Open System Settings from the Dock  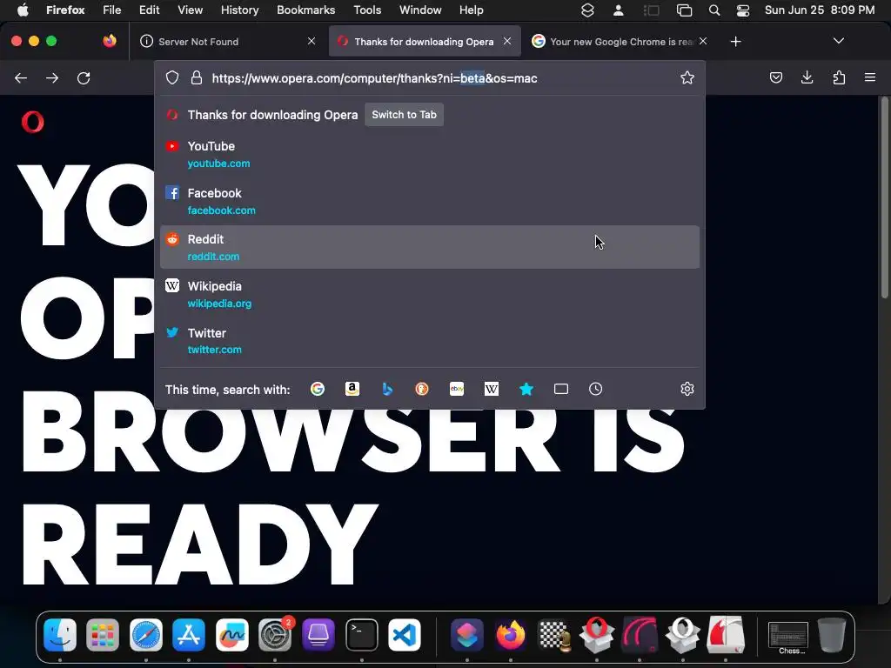[275, 634]
